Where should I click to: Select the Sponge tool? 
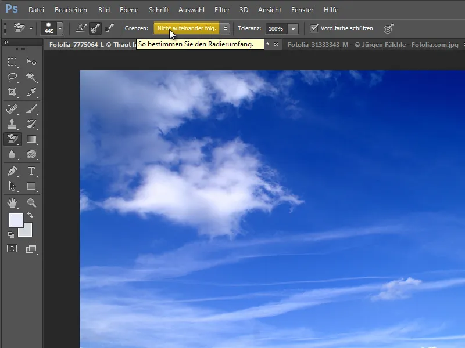click(31, 154)
